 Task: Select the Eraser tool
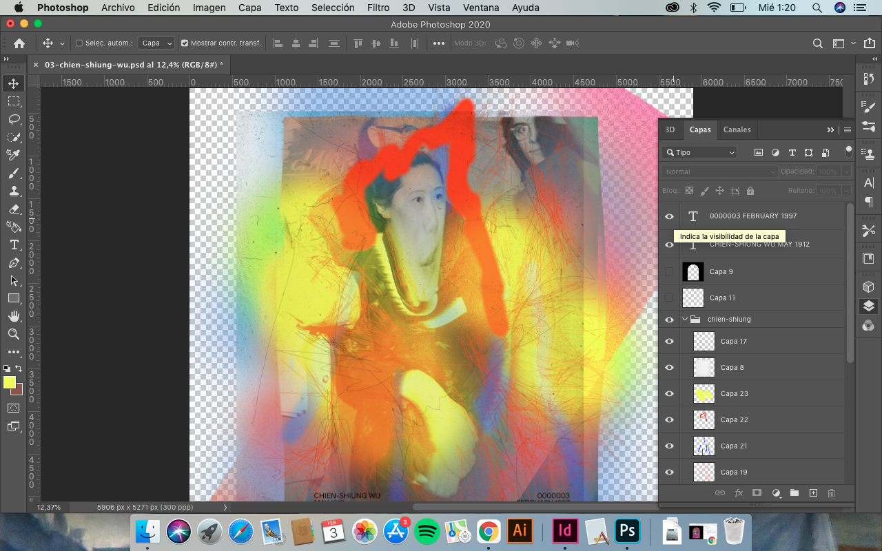tap(14, 209)
